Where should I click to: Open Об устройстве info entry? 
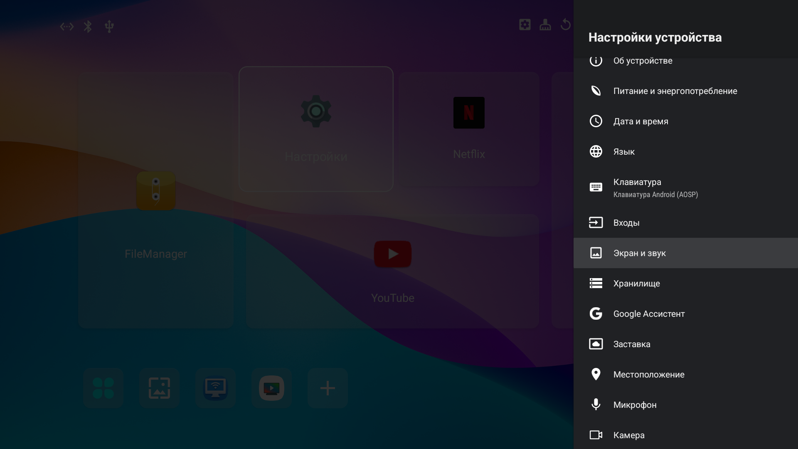pos(643,61)
